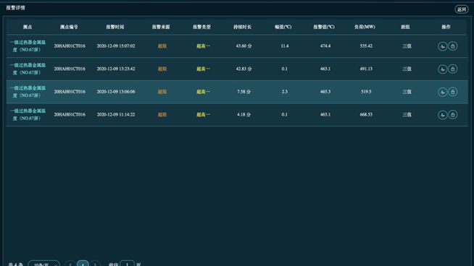Click amplitude value 2.3

pyautogui.click(x=284, y=92)
